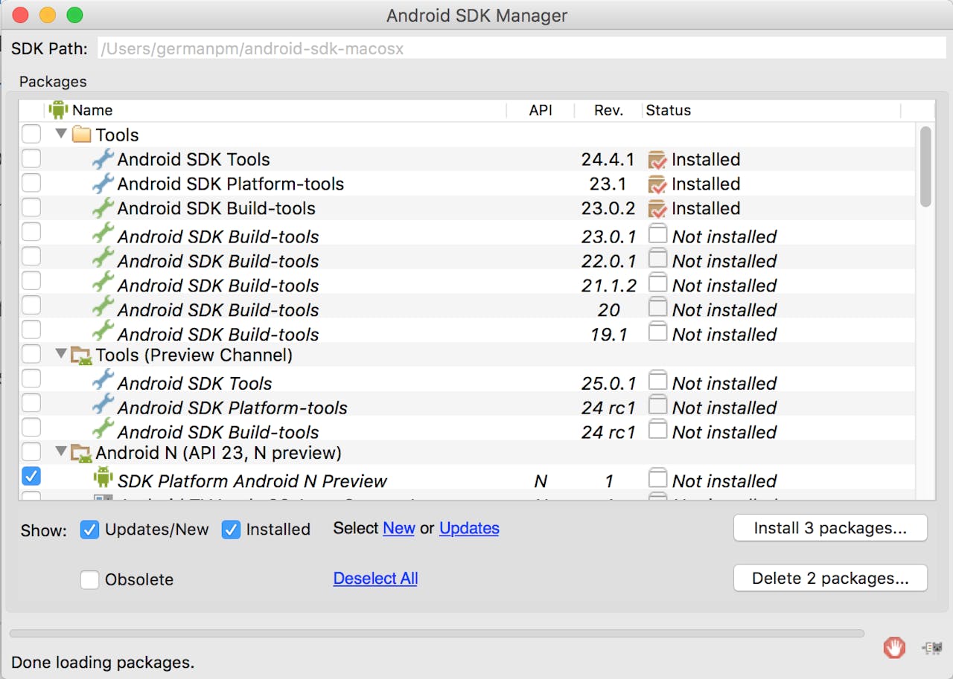Click the Install 3 packages button

[x=830, y=528]
